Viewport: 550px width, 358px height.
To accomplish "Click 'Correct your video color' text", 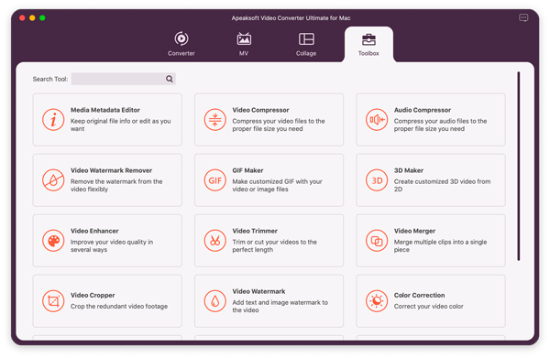I will click(x=429, y=307).
